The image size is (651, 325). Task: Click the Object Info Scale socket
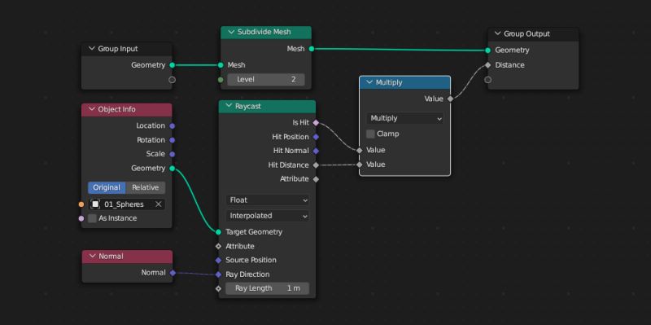(173, 154)
